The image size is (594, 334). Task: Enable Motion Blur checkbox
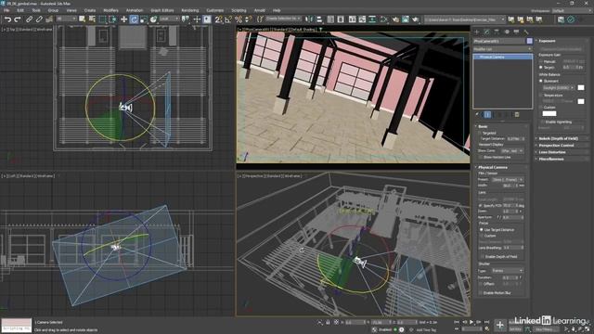(x=481, y=293)
